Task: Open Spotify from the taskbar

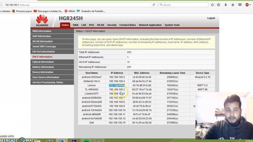Action: pyautogui.click(x=86, y=141)
